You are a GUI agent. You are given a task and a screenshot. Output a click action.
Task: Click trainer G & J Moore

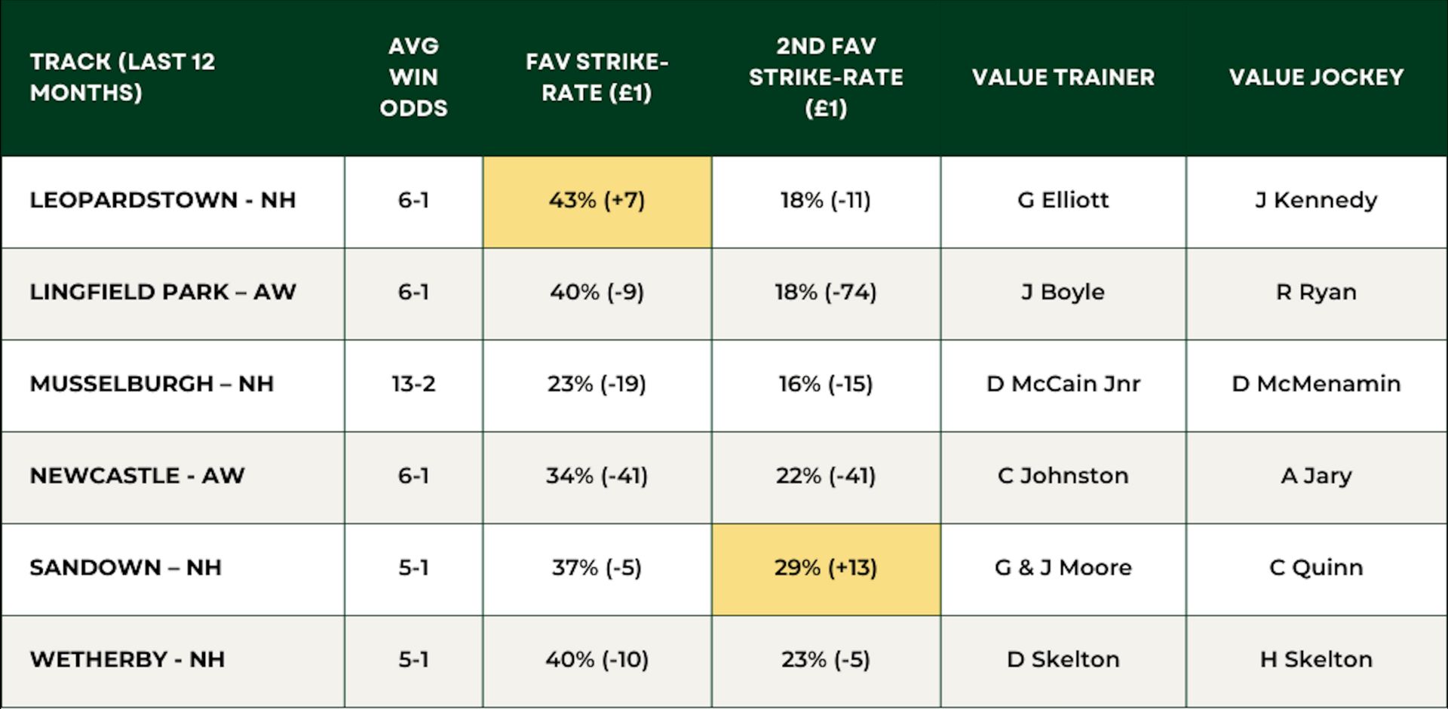[1063, 567]
